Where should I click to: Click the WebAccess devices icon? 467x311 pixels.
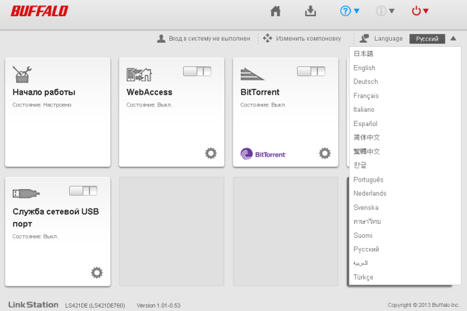point(139,75)
